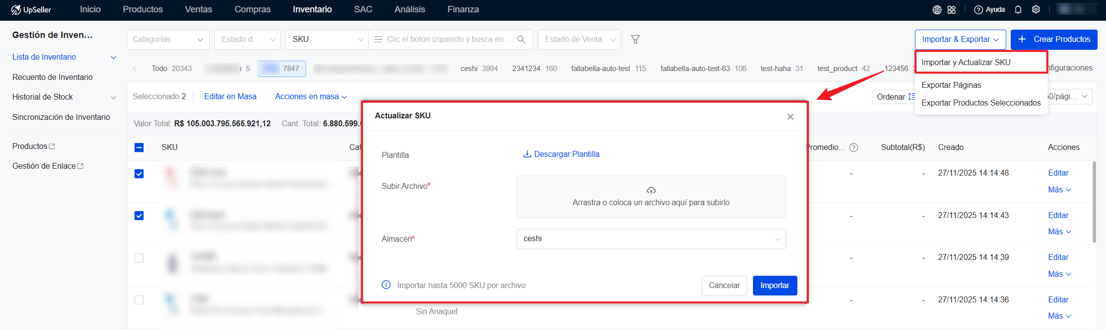Screen dimensions: 1106x330
Task: Toggle the header select-all checkbox
Action: [x=139, y=147]
